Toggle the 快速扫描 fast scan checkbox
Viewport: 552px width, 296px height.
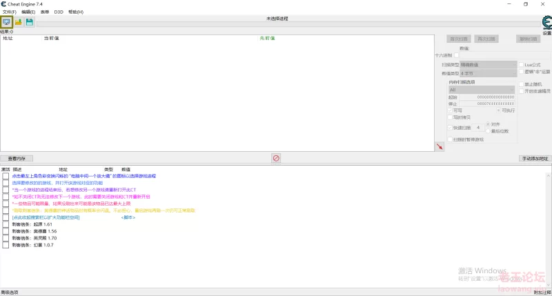point(450,128)
